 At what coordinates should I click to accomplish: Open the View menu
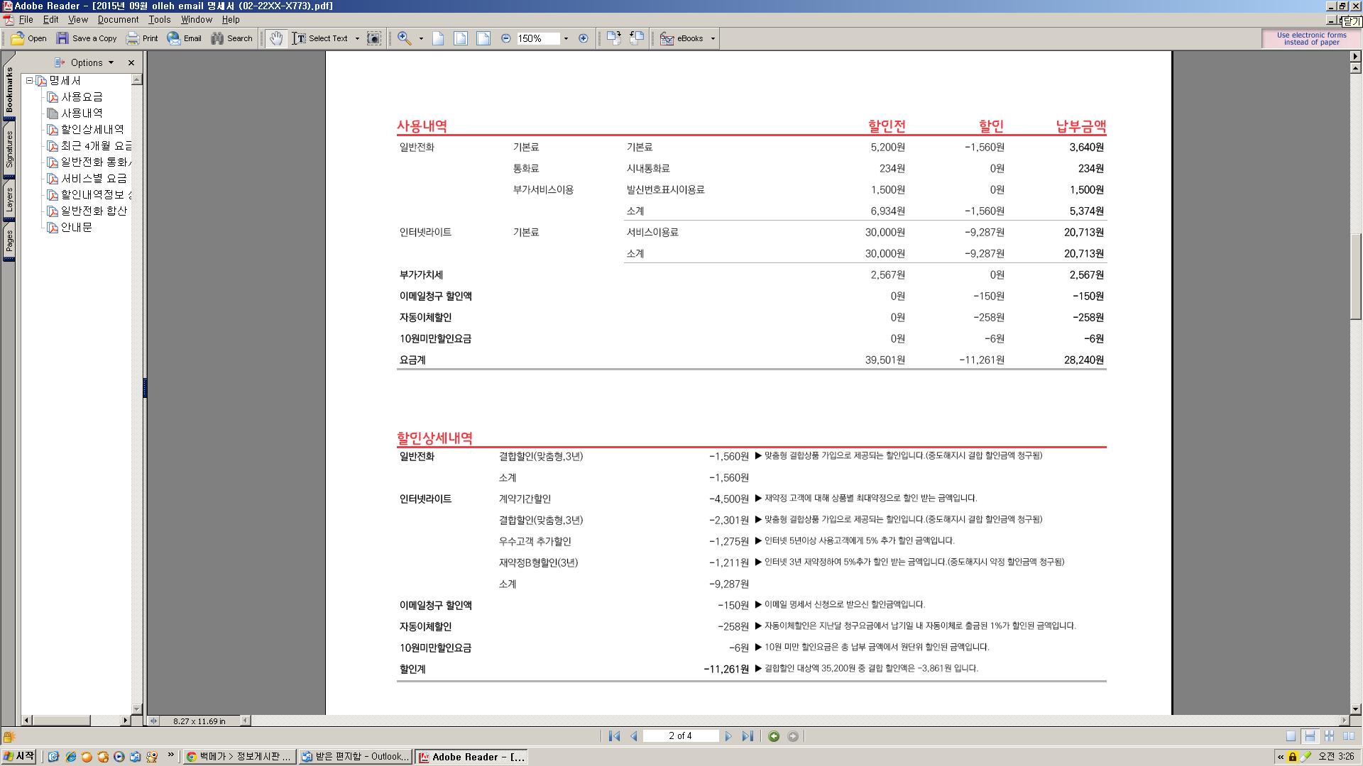click(x=78, y=20)
